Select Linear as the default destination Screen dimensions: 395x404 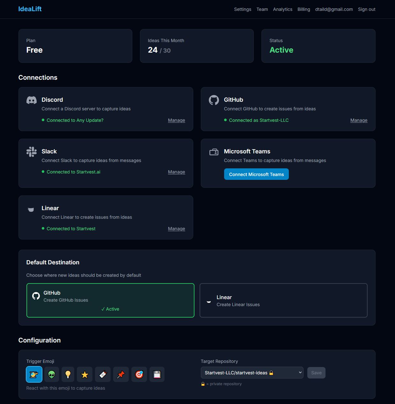point(283,300)
